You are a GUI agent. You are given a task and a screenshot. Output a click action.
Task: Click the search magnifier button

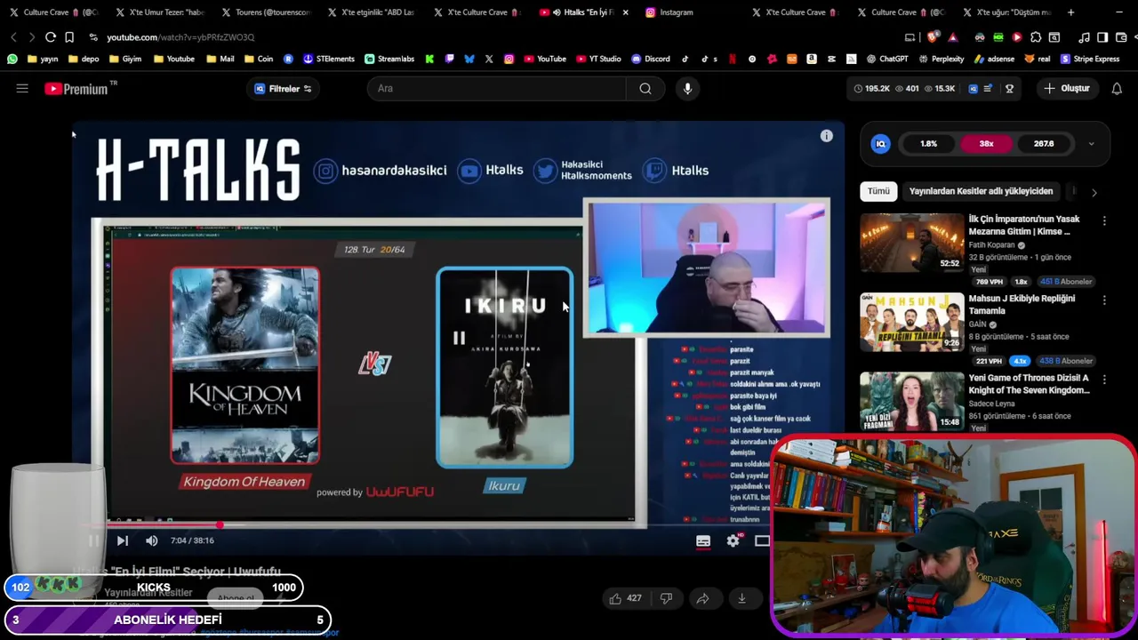click(645, 89)
